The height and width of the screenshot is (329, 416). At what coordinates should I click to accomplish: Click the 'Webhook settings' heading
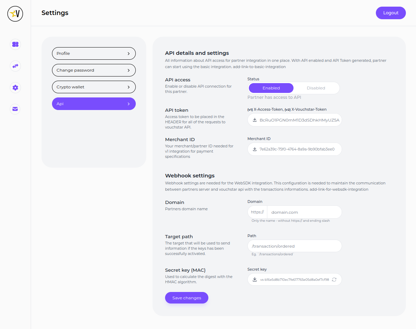click(x=190, y=176)
